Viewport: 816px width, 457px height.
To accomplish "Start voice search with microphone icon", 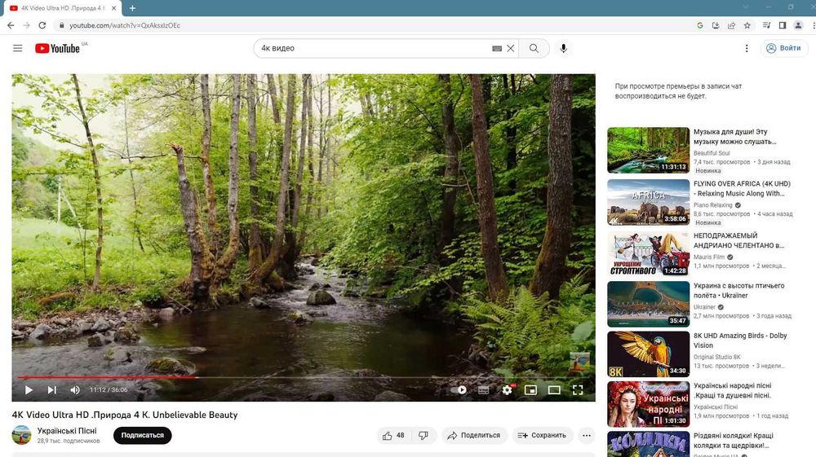I will pyautogui.click(x=563, y=48).
